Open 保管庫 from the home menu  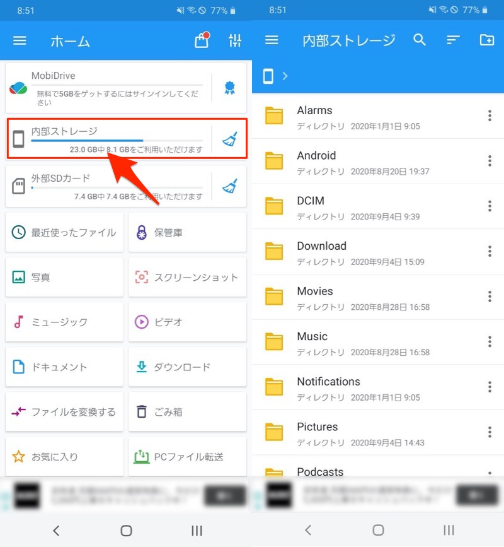pyautogui.click(x=187, y=232)
